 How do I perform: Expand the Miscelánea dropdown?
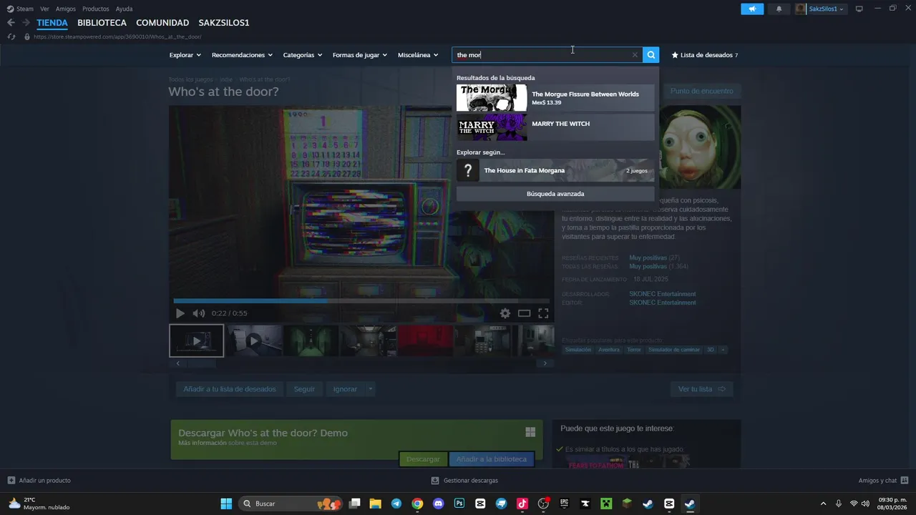click(418, 55)
